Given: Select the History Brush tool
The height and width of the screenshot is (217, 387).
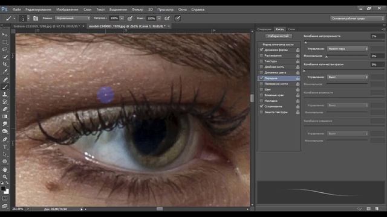Looking at the screenshot, I should pos(5,102).
